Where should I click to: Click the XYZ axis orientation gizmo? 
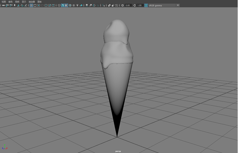click(x=5, y=147)
